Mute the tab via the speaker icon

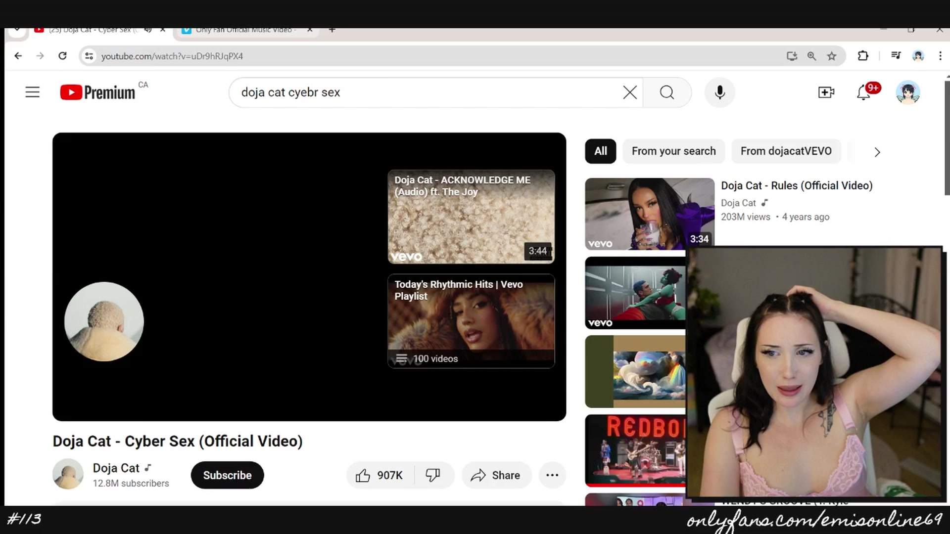[147, 30]
